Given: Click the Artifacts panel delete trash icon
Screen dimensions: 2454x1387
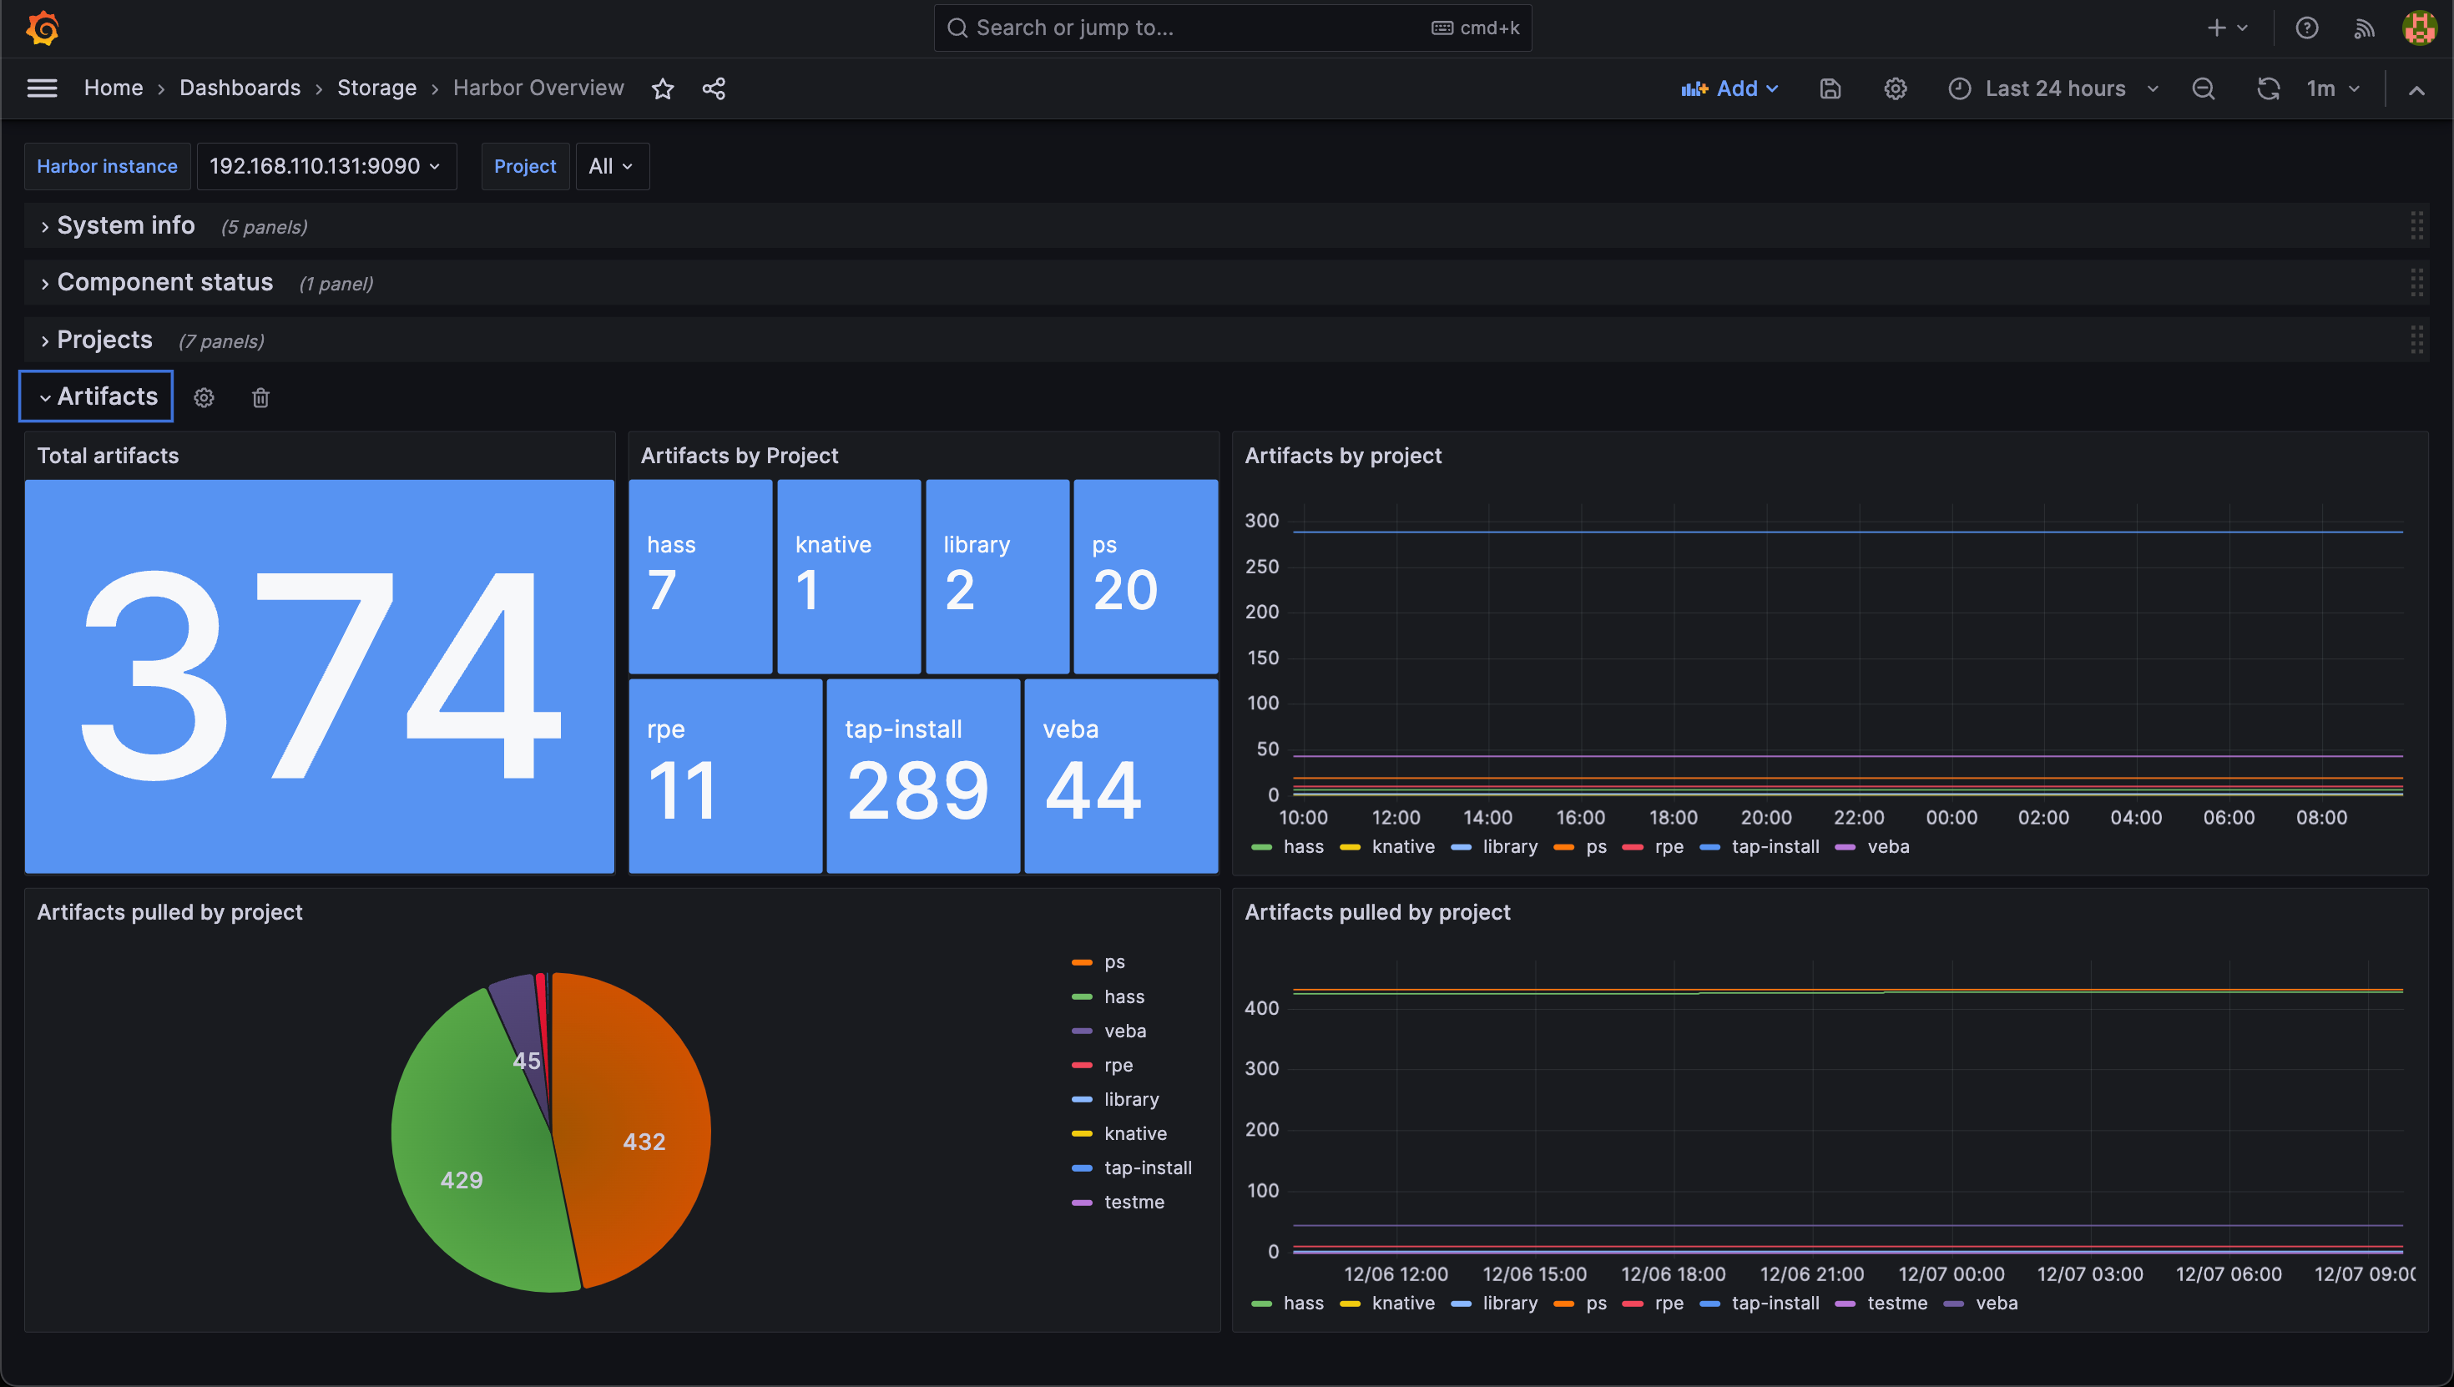Looking at the screenshot, I should pos(260,396).
